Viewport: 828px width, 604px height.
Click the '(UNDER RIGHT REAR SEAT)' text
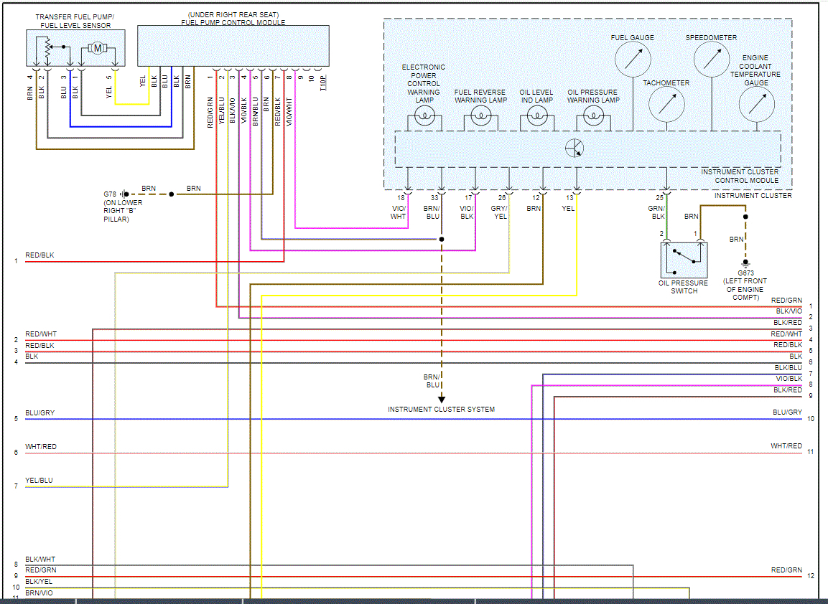pos(233,15)
